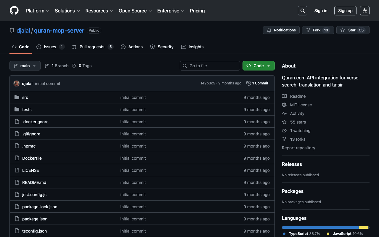Image resolution: width=379 pixels, height=237 pixels.
Task: Click the Branch icon link
Action: click(47, 66)
